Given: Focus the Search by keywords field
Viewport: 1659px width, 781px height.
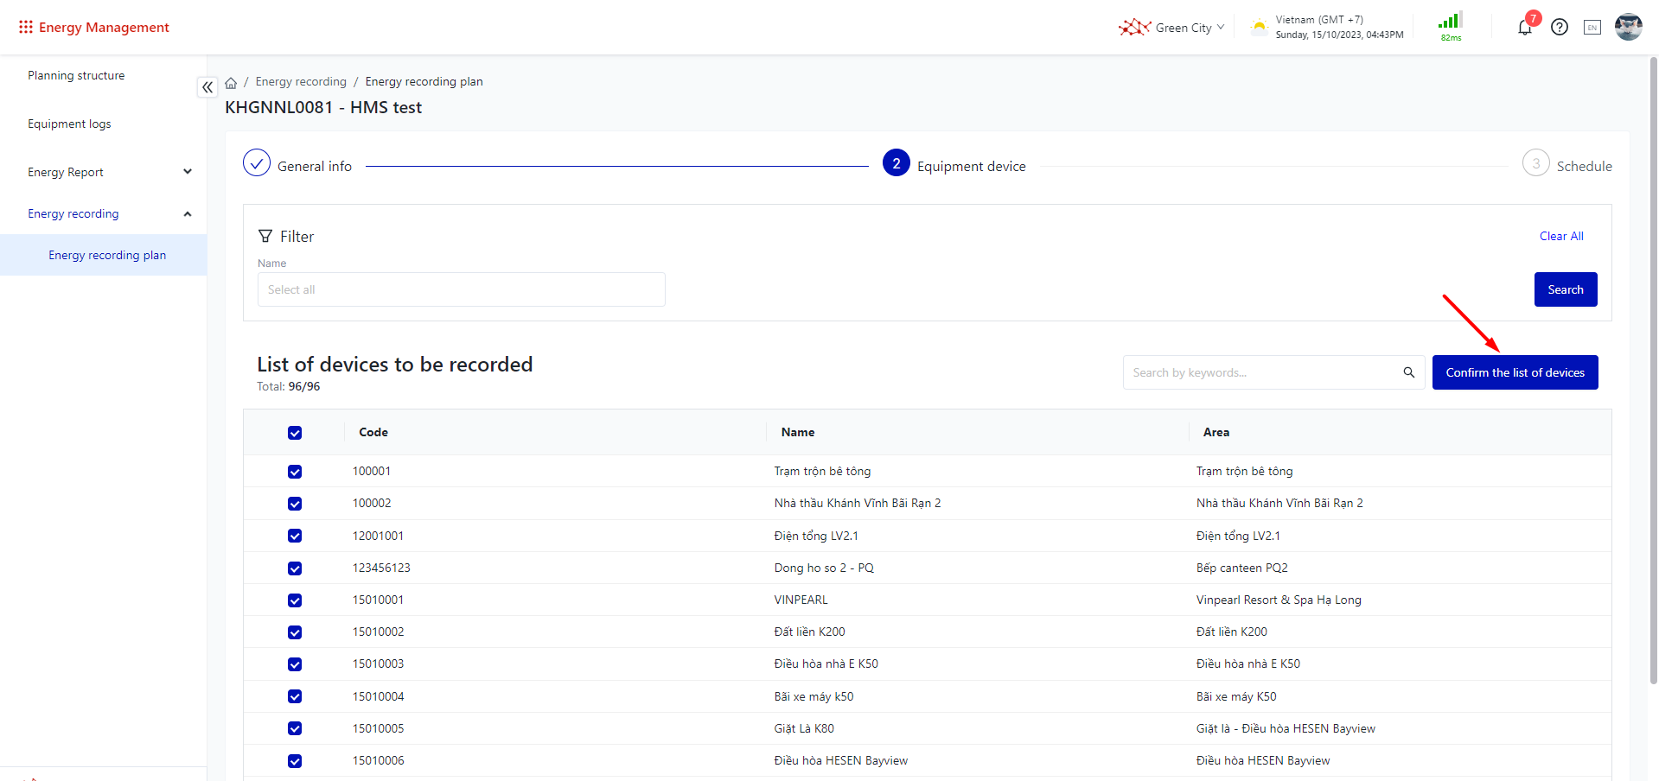Looking at the screenshot, I should 1262,372.
